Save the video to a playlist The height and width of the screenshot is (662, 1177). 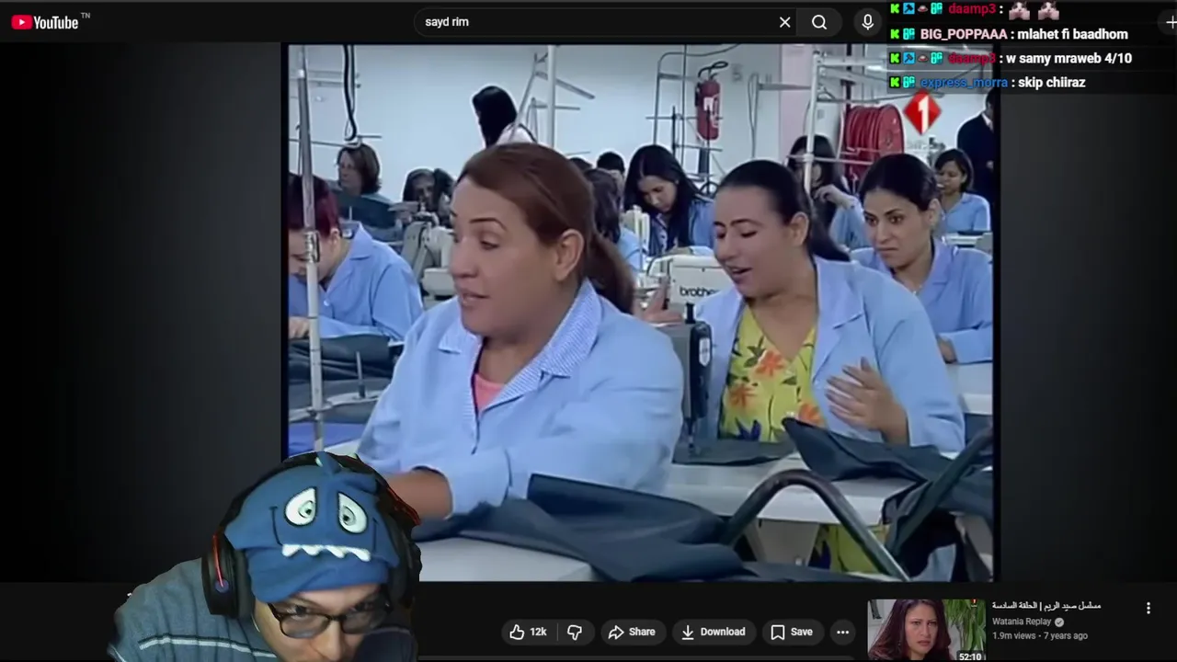pyautogui.click(x=792, y=632)
